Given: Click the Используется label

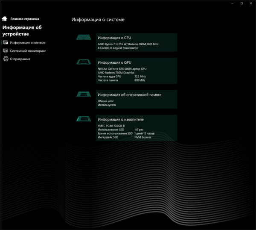Looking at the screenshot, I should click(107, 105).
